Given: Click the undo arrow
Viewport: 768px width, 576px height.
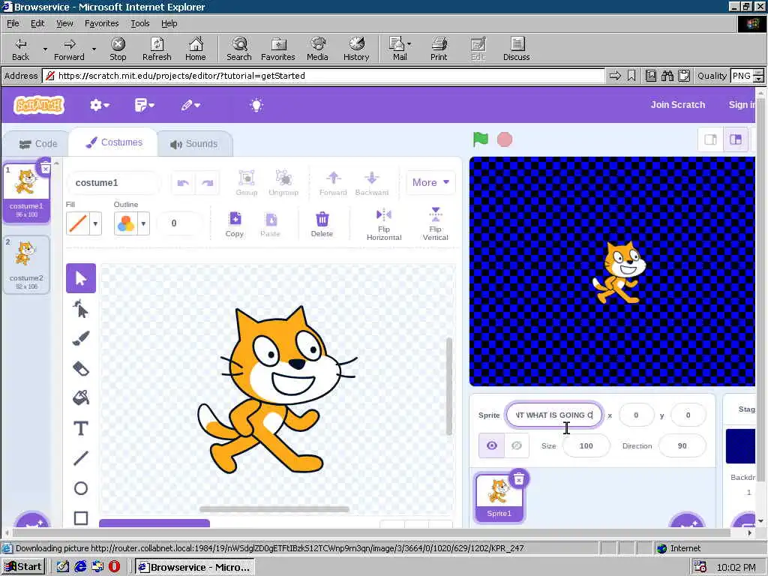Looking at the screenshot, I should click(183, 183).
